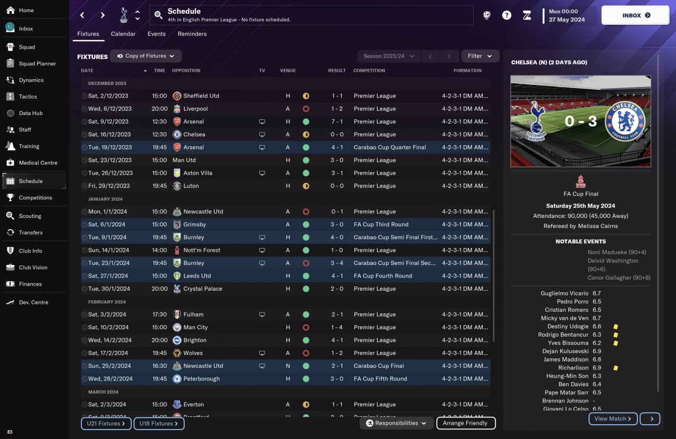The width and height of the screenshot is (676, 439).
Task: Open the Schedule item in the sidebar
Action: click(34, 181)
